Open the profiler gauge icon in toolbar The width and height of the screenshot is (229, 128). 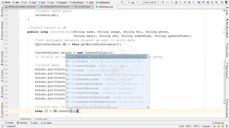185,2
